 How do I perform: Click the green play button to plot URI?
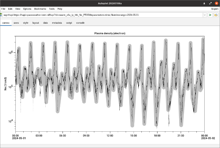click(x=210, y=15)
